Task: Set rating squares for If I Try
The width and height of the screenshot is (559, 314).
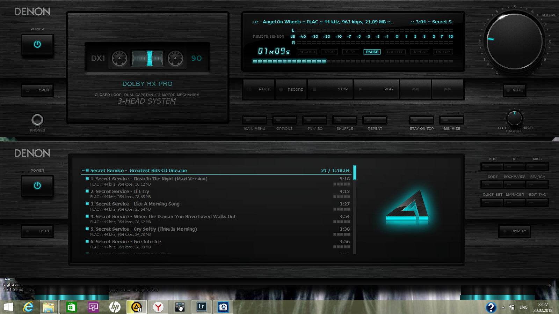Action: [x=342, y=197]
